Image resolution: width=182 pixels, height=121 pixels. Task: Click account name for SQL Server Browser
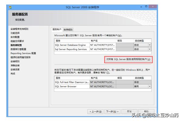click(103, 87)
